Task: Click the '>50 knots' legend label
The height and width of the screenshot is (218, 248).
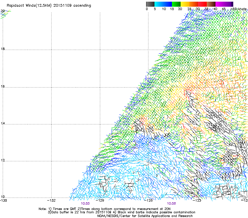Action: tap(238, 9)
